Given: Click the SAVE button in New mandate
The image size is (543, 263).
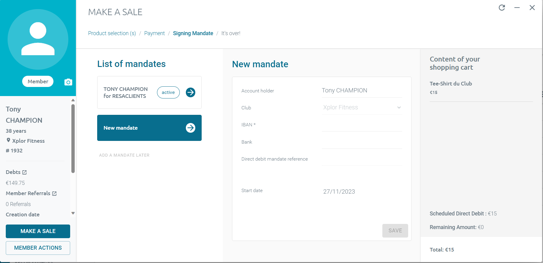Looking at the screenshot, I should (x=395, y=231).
